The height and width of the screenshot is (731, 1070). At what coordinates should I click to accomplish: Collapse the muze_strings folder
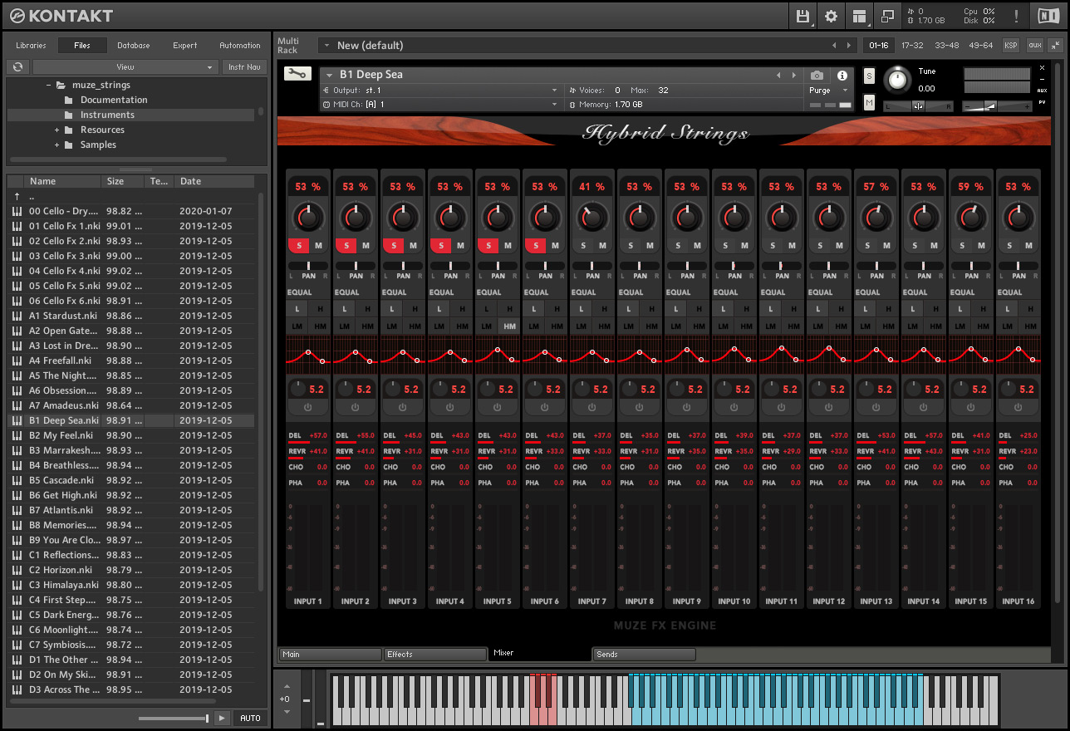point(47,85)
